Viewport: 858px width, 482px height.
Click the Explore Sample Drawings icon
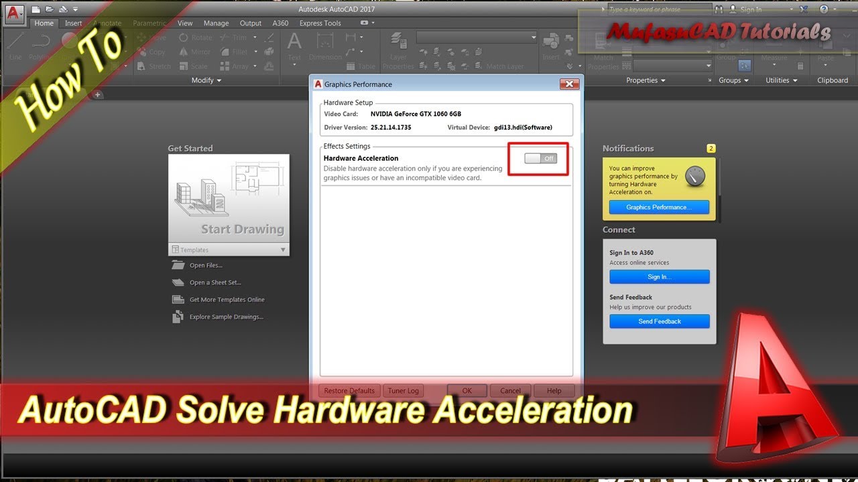(x=178, y=317)
